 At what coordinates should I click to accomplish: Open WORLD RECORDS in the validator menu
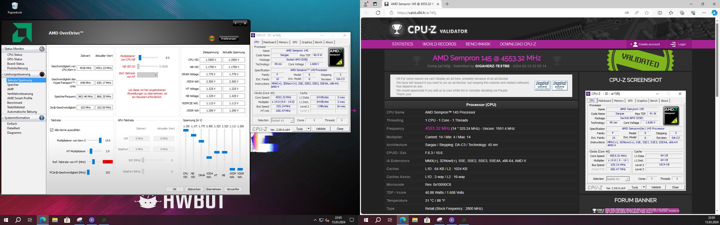click(x=439, y=44)
